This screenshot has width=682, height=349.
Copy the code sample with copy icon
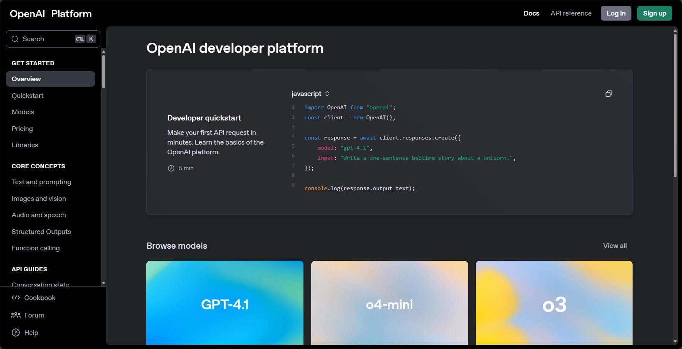click(x=609, y=94)
